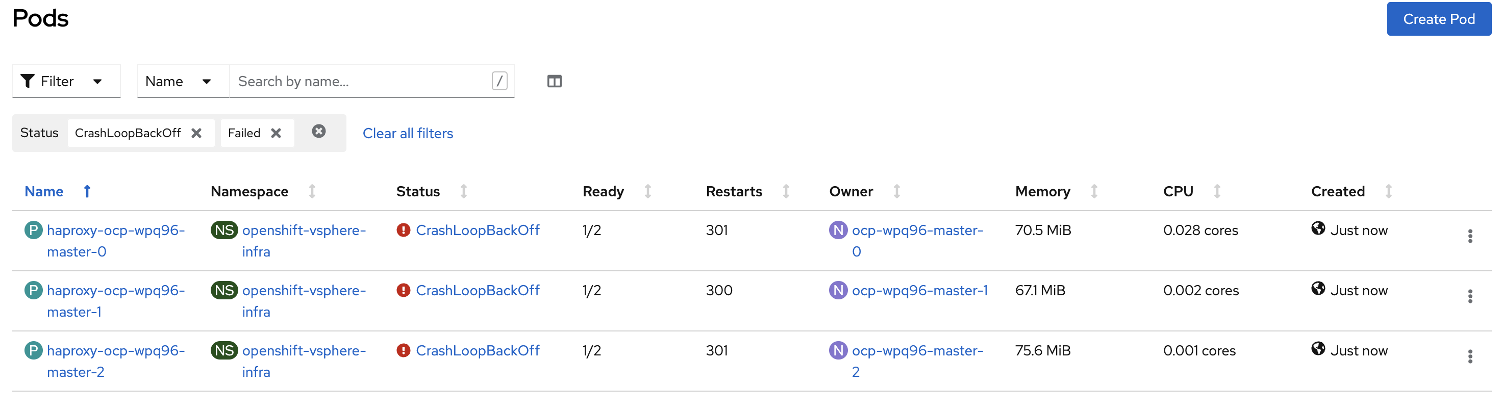Click the Create Pod button
Screen dimensions: 1501x410
pyautogui.click(x=1438, y=19)
